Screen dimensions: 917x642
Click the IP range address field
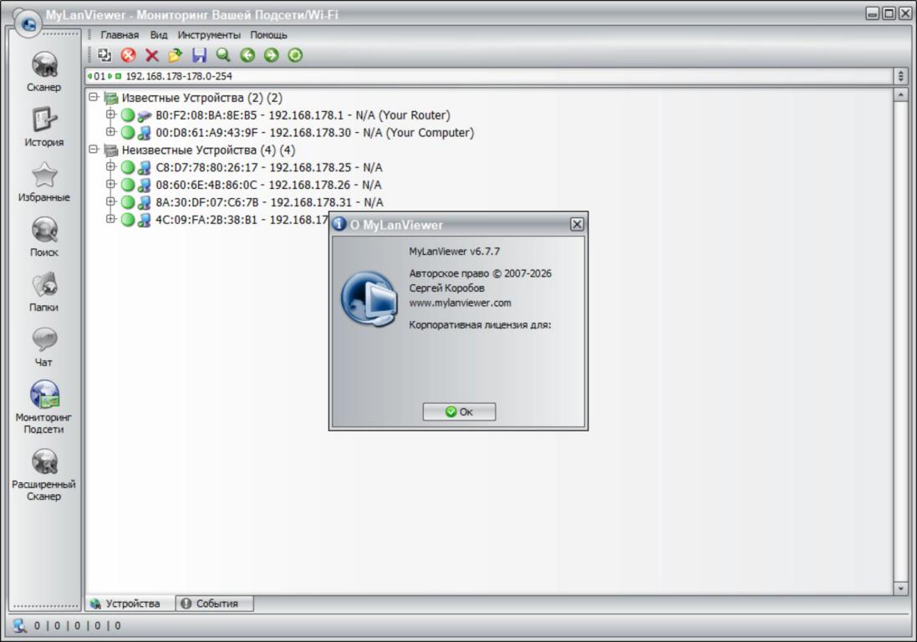502,76
